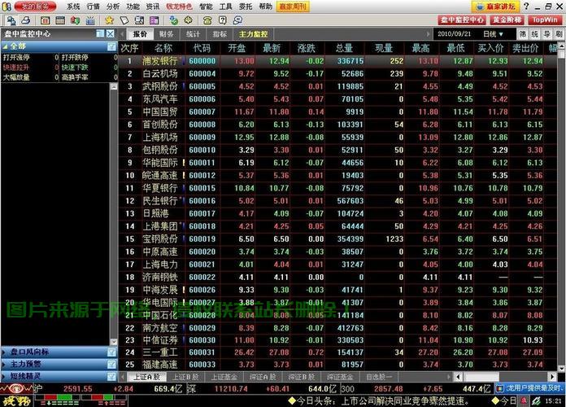Click the horizontal scrollbar right arrow
The height and width of the screenshot is (407, 566).
click(552, 377)
